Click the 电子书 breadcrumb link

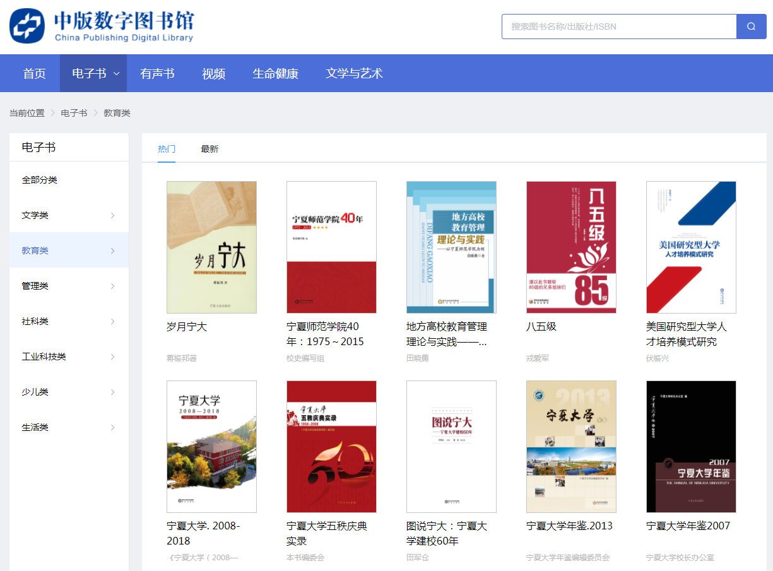(74, 113)
